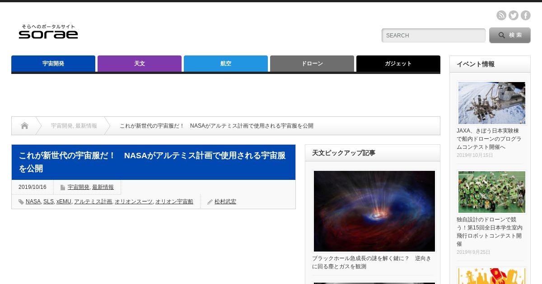The width and height of the screenshot is (542, 284).
Task: Click the pencil author icon
Action: [x=210, y=202]
